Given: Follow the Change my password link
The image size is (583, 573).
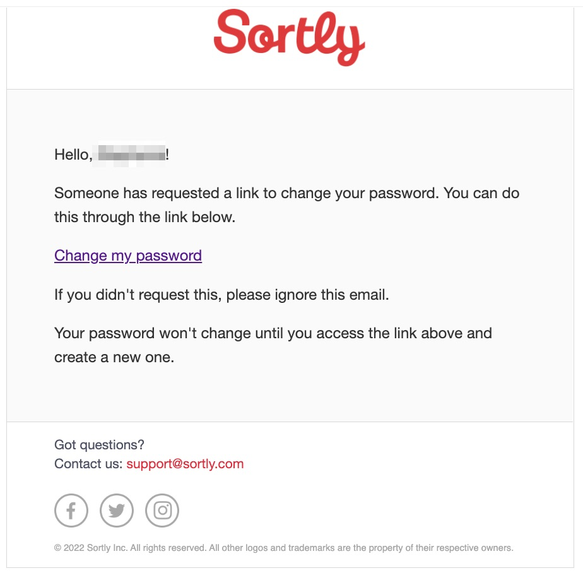Looking at the screenshot, I should pos(128,256).
